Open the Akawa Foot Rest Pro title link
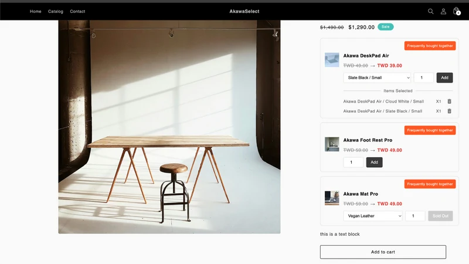 [368, 140]
